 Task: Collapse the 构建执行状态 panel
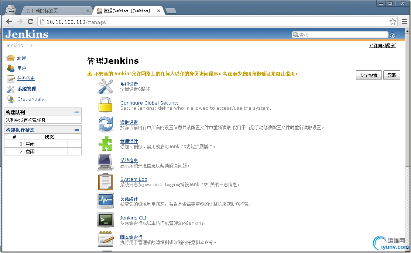(77, 130)
